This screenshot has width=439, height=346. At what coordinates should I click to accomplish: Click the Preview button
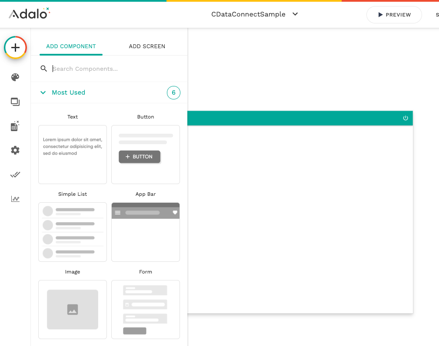pyautogui.click(x=394, y=15)
